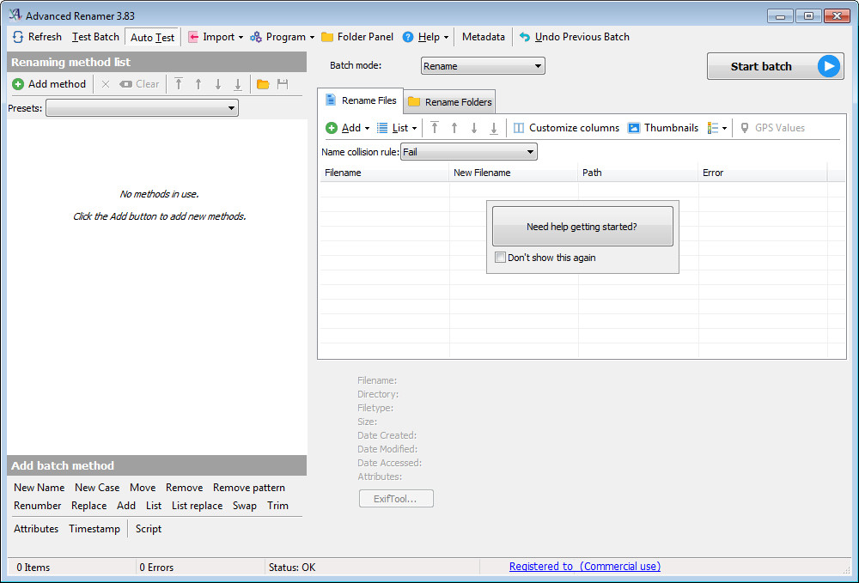Open the Help menu
This screenshot has width=859, height=583.
pos(426,37)
